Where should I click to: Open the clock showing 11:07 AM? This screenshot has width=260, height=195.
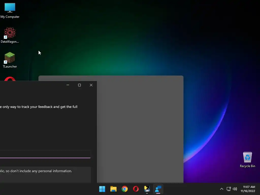pyautogui.click(x=248, y=189)
